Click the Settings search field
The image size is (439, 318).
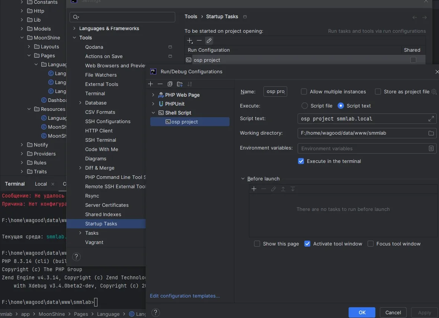click(122, 17)
